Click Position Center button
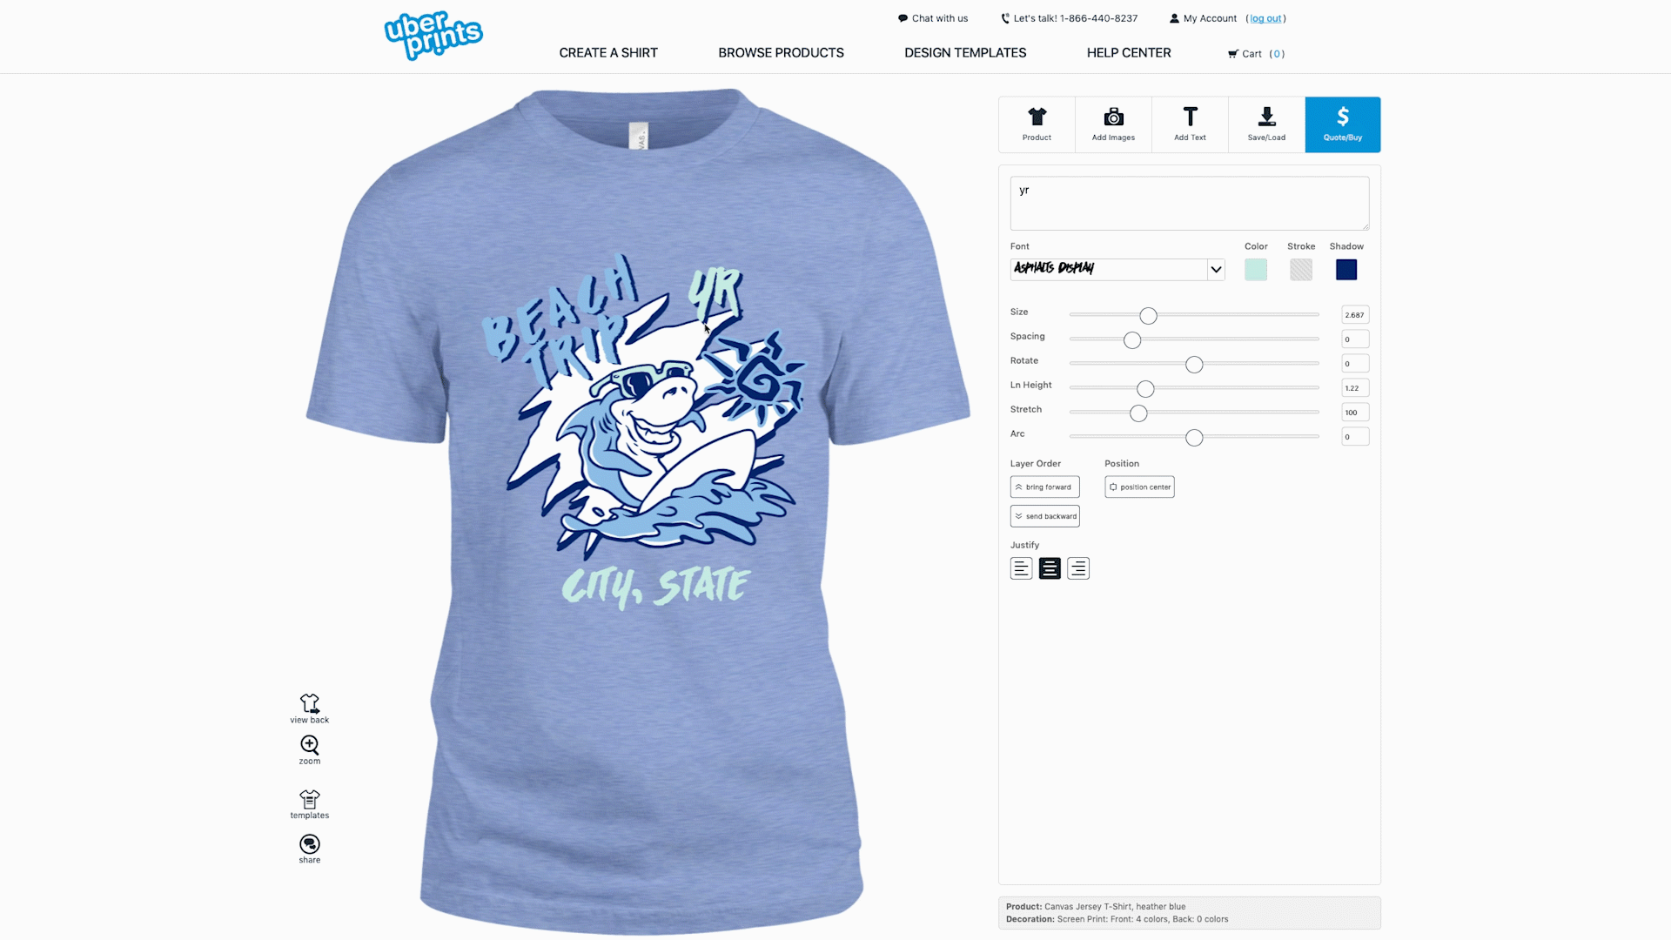This screenshot has width=1671, height=940. pyautogui.click(x=1139, y=486)
